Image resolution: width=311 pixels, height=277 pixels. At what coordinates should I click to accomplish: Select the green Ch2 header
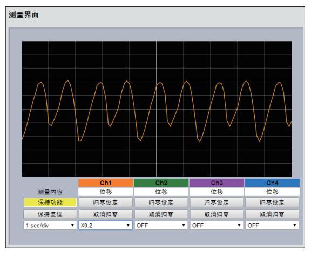click(x=161, y=183)
